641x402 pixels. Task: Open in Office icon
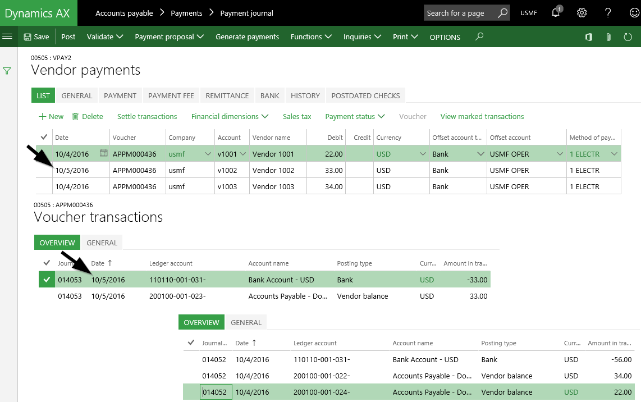[x=589, y=37]
